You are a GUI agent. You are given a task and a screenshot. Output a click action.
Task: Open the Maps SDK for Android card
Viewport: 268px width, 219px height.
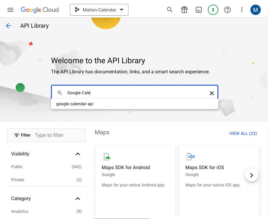pos(135,181)
